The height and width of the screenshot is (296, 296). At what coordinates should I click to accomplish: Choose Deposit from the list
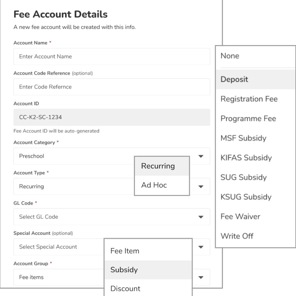point(255,79)
